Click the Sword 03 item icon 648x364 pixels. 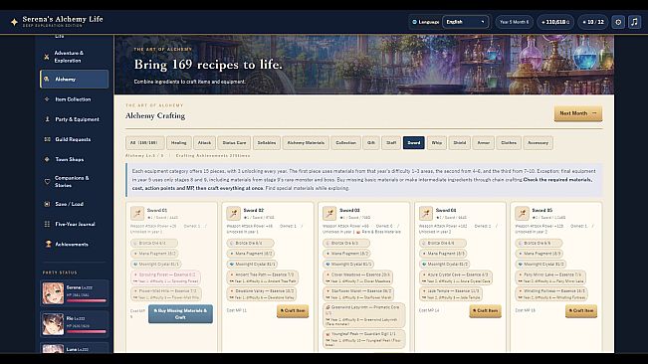[x=329, y=214]
